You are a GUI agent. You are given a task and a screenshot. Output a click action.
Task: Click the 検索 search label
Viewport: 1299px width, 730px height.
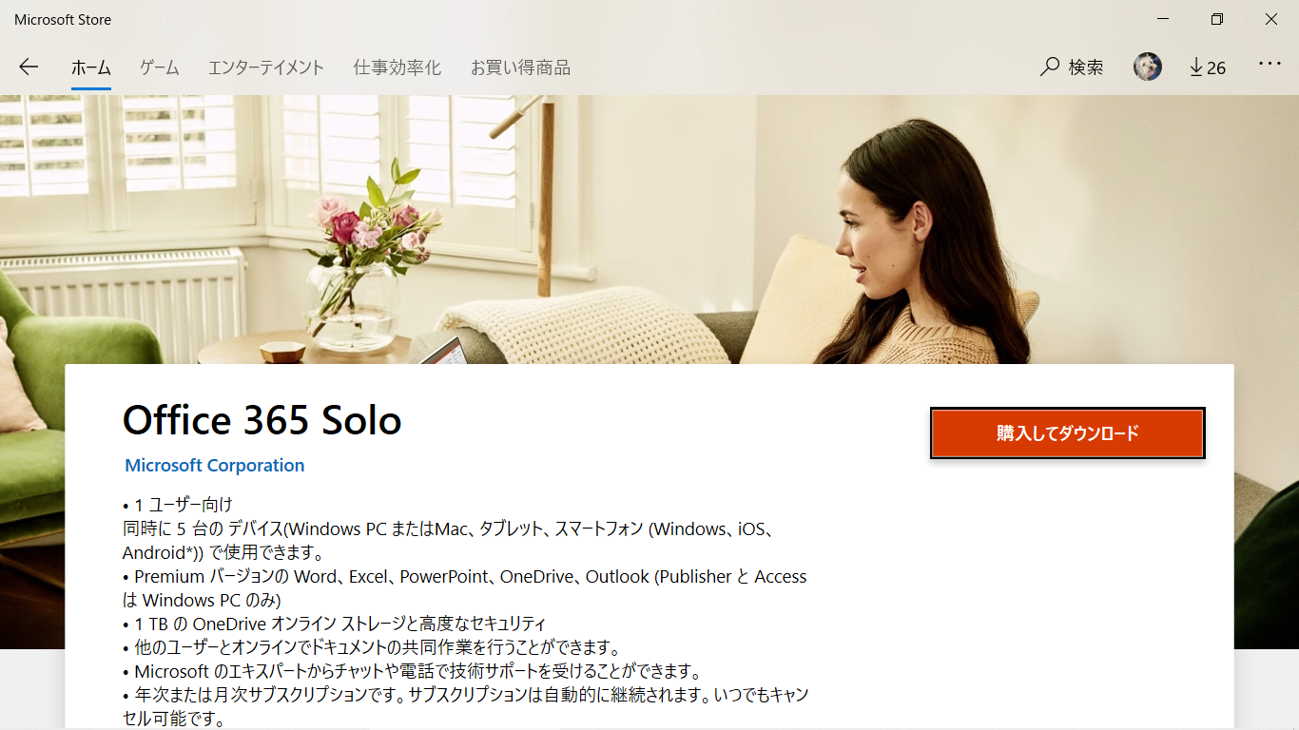coord(1086,67)
